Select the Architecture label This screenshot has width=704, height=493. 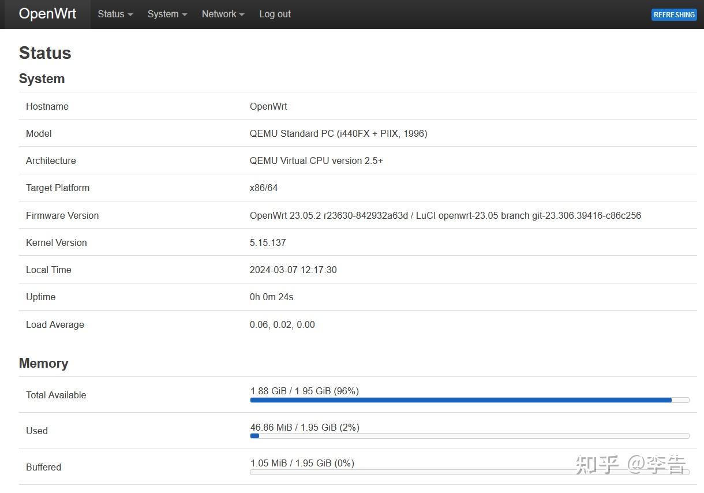[51, 160]
